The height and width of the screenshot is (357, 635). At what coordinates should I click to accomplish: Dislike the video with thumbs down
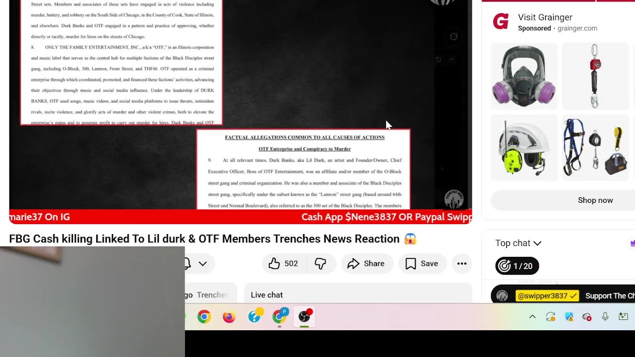320,264
